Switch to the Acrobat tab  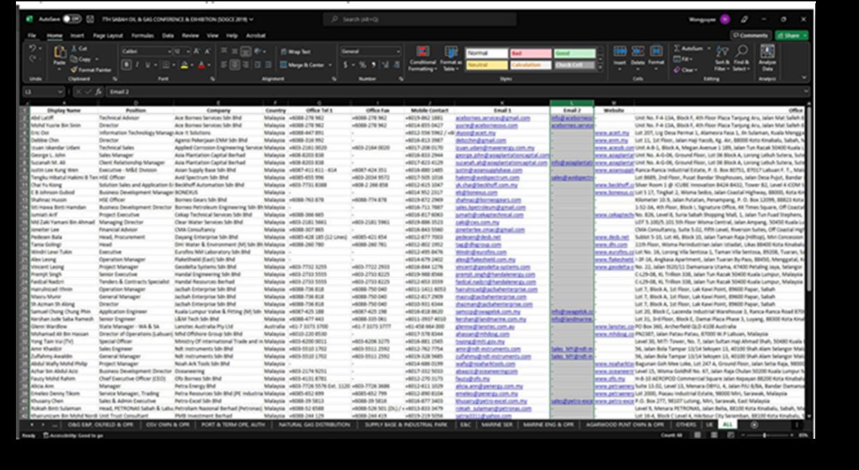pyautogui.click(x=255, y=35)
